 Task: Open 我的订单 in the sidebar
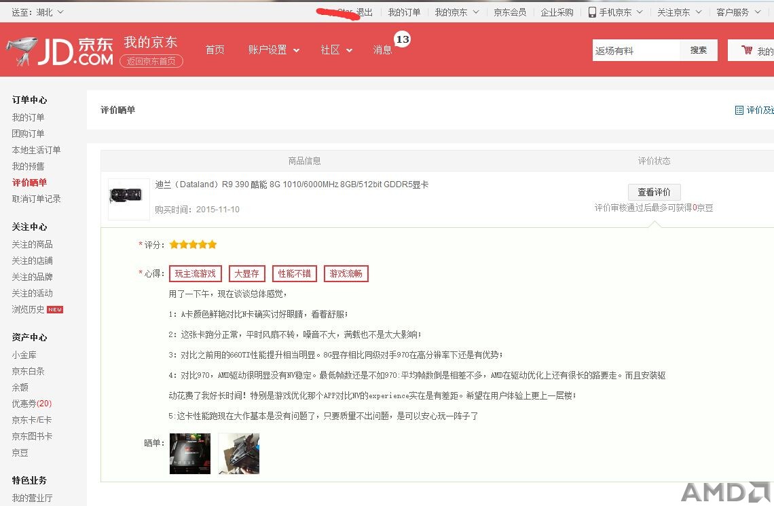(28, 117)
